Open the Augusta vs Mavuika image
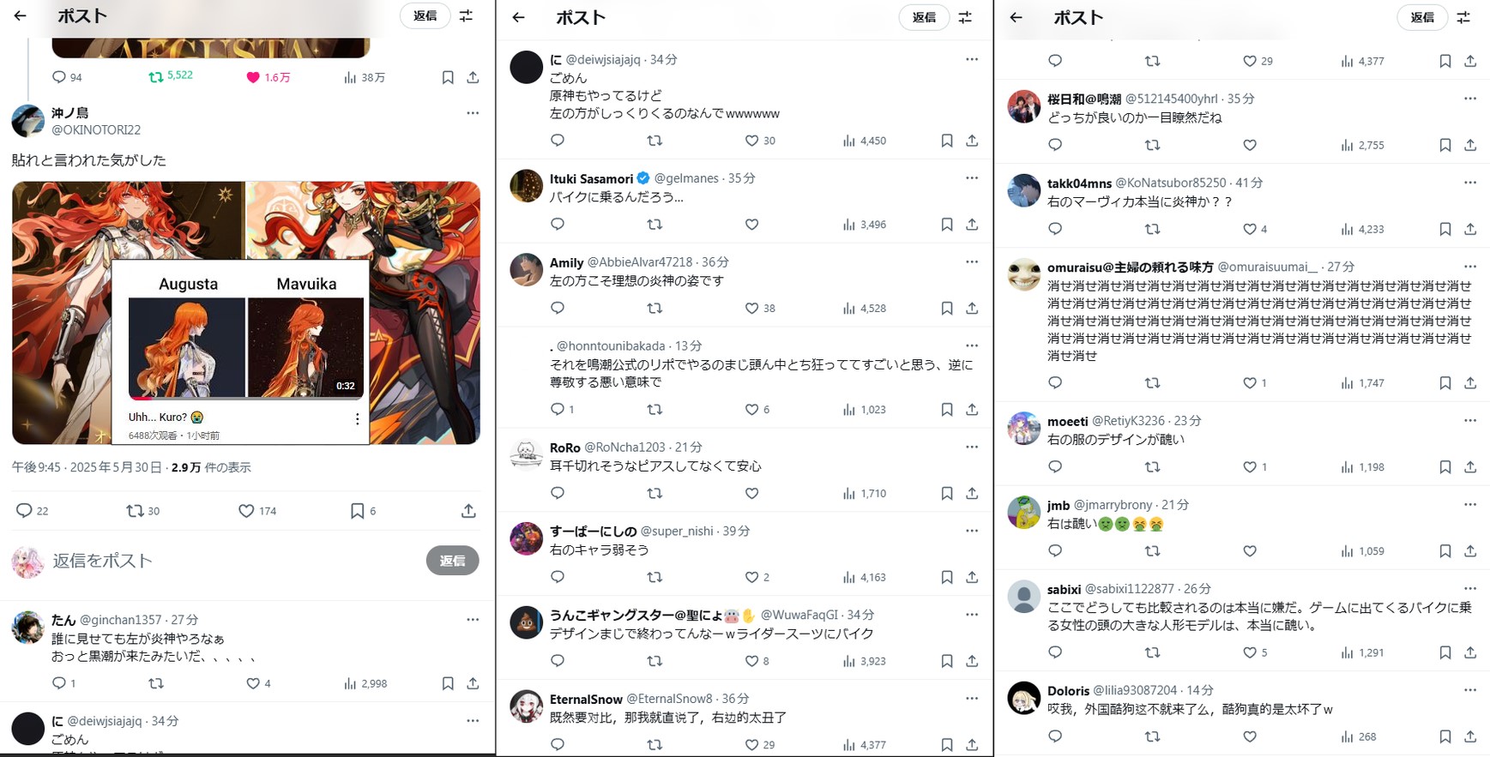The height and width of the screenshot is (757, 1490). [246, 313]
